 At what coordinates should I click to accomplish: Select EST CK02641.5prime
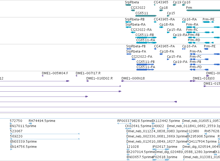click(x=128, y=129)
